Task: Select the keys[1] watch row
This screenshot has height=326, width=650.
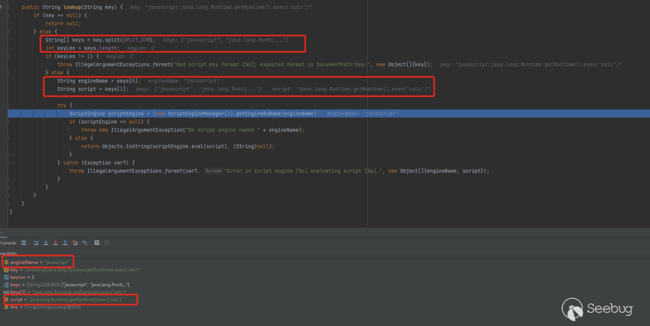Action: 64,292
